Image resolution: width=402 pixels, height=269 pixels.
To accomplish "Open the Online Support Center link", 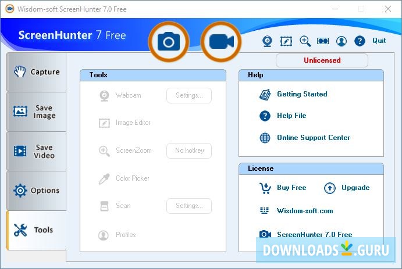I will click(x=314, y=138).
